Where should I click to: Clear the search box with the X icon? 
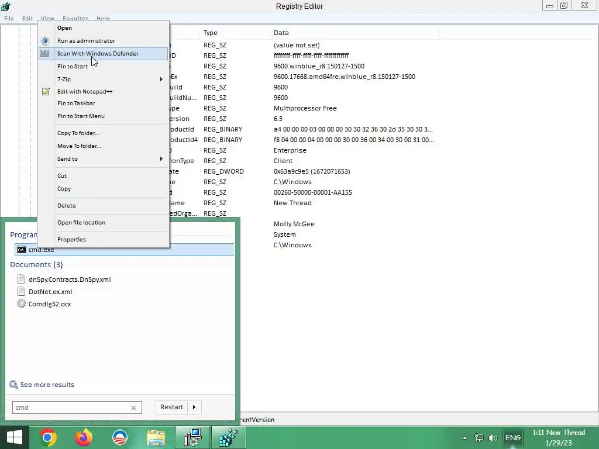134,407
